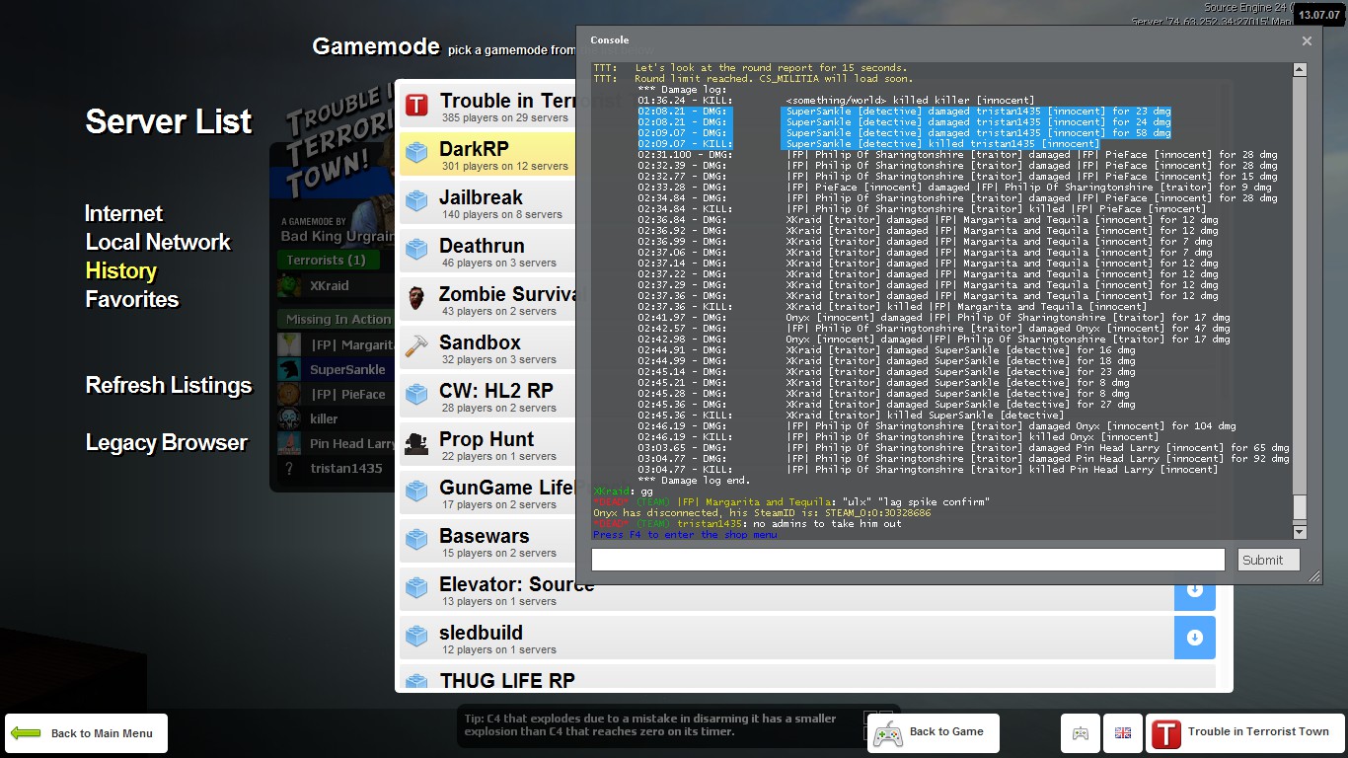Click the console scrollbar up arrow
Image resolution: width=1348 pixels, height=758 pixels.
[x=1300, y=70]
